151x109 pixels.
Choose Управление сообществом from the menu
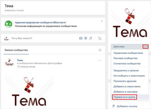pyautogui.click(x=128, y=53)
